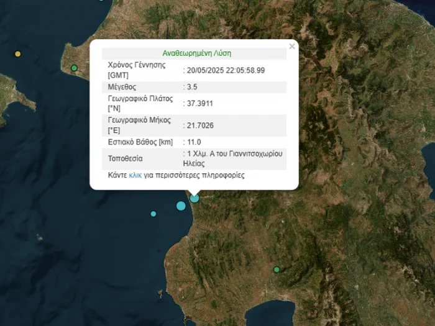
Task: Click the magnitude value 3.5
Action: point(193,87)
